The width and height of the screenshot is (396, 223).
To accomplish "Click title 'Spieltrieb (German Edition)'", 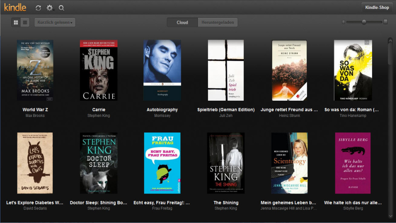I will click(x=226, y=110).
